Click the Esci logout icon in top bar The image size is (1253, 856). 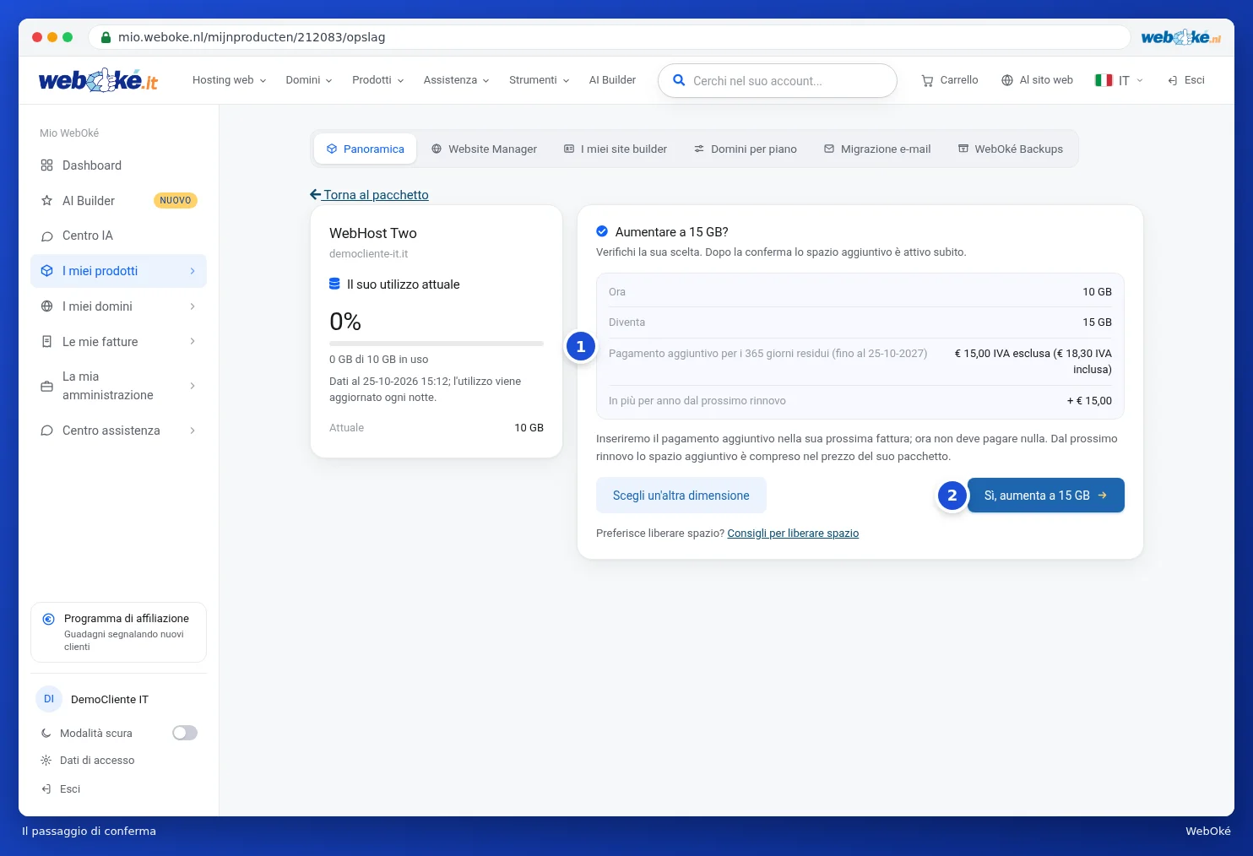click(1173, 81)
